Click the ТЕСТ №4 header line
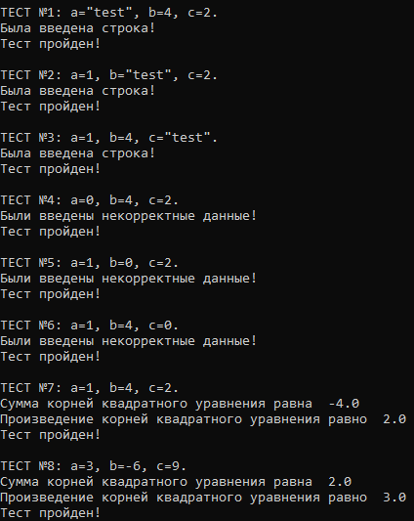This screenshot has width=414, height=521. 89,200
